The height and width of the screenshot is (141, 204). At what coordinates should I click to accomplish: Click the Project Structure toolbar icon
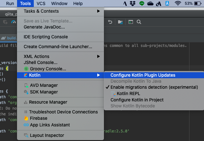tap(120, 22)
